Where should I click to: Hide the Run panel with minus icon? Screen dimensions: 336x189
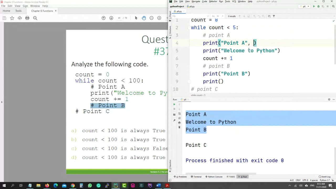pyautogui.click(x=333, y=99)
